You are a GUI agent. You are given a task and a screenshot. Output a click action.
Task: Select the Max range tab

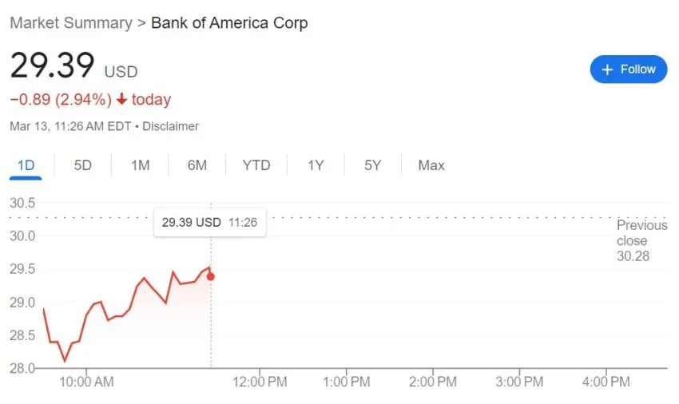click(x=431, y=165)
